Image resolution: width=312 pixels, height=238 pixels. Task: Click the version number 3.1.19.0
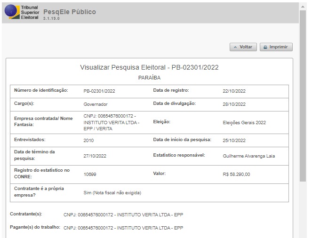pyautogui.click(x=52, y=18)
